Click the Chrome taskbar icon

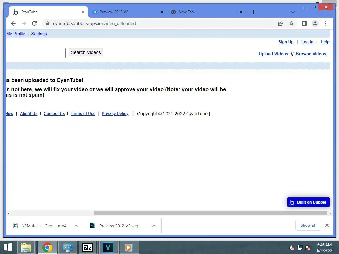[47, 247]
